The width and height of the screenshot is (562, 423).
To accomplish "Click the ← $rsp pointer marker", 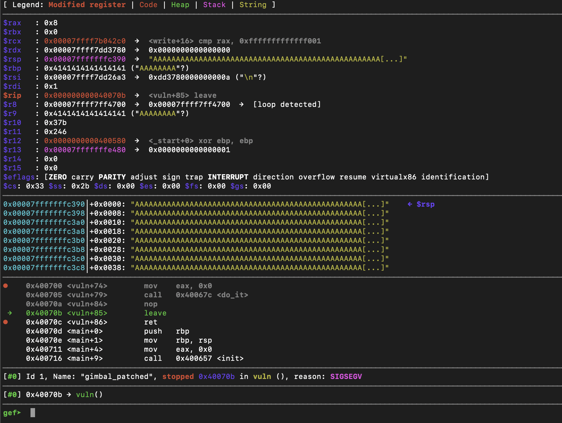I will [421, 204].
